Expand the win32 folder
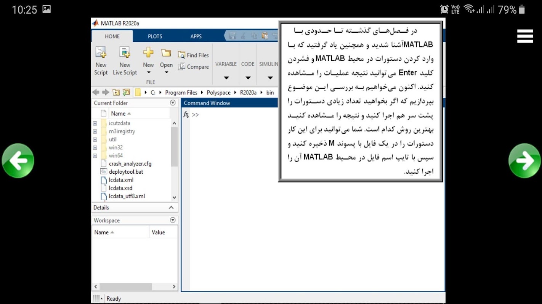This screenshot has width=542, height=304. coord(95,147)
